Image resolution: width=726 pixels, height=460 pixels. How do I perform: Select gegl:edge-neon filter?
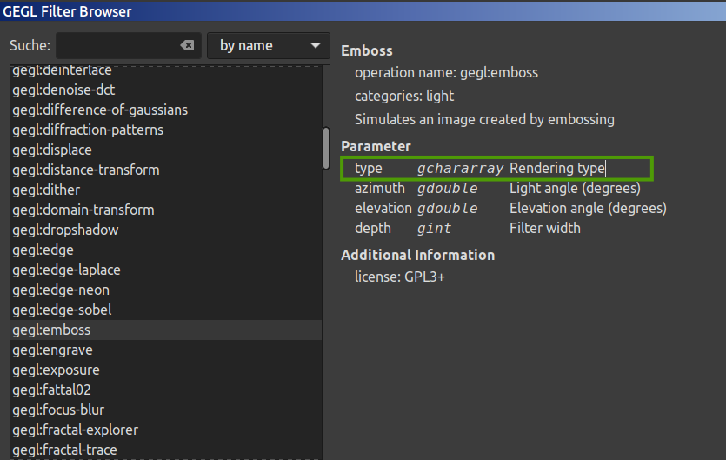point(166,290)
